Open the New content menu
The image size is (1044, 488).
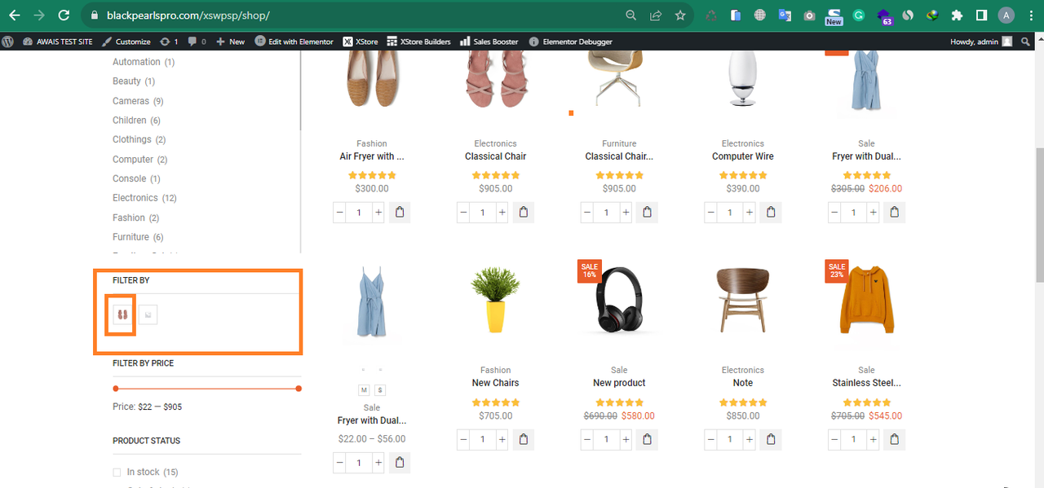(231, 42)
